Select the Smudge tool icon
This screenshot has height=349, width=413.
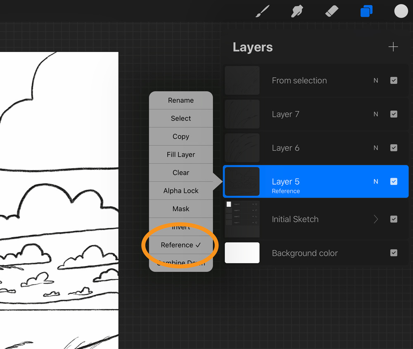(297, 11)
